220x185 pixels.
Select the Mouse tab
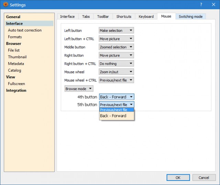(166, 16)
